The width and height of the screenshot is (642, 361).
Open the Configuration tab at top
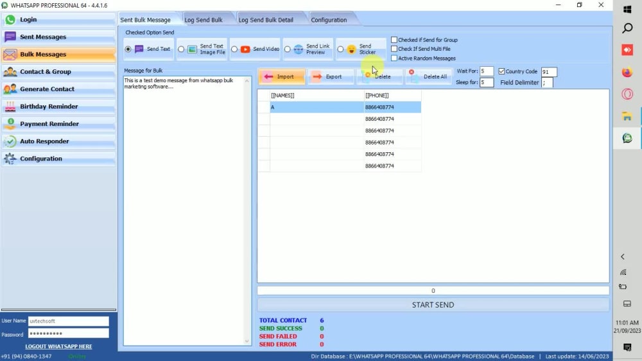coord(329,20)
